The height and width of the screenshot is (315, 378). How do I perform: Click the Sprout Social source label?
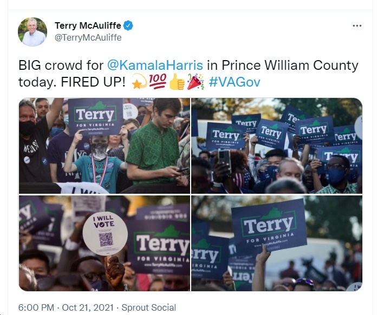[149, 307]
